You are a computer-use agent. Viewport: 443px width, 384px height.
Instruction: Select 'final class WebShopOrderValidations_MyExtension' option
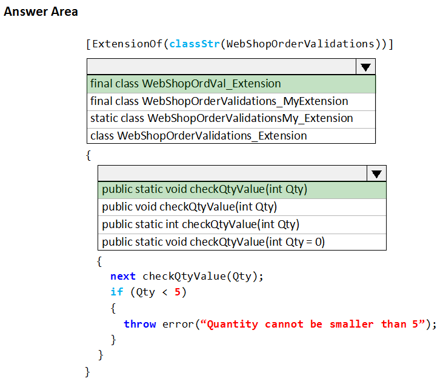(231, 101)
